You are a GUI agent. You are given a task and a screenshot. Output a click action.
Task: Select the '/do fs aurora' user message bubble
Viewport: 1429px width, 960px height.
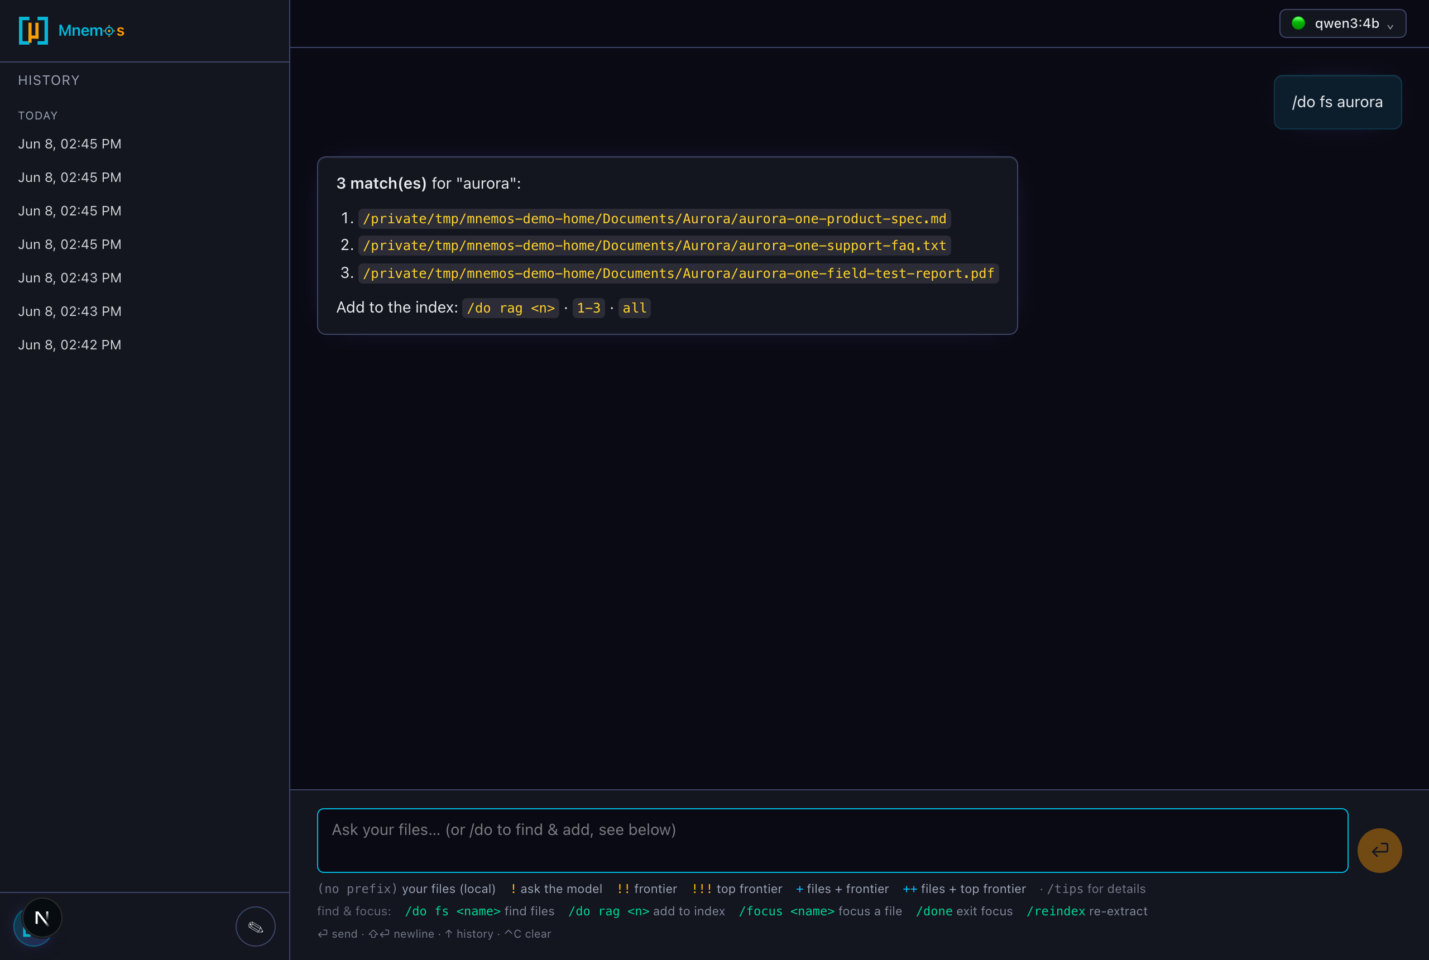[1337, 102]
